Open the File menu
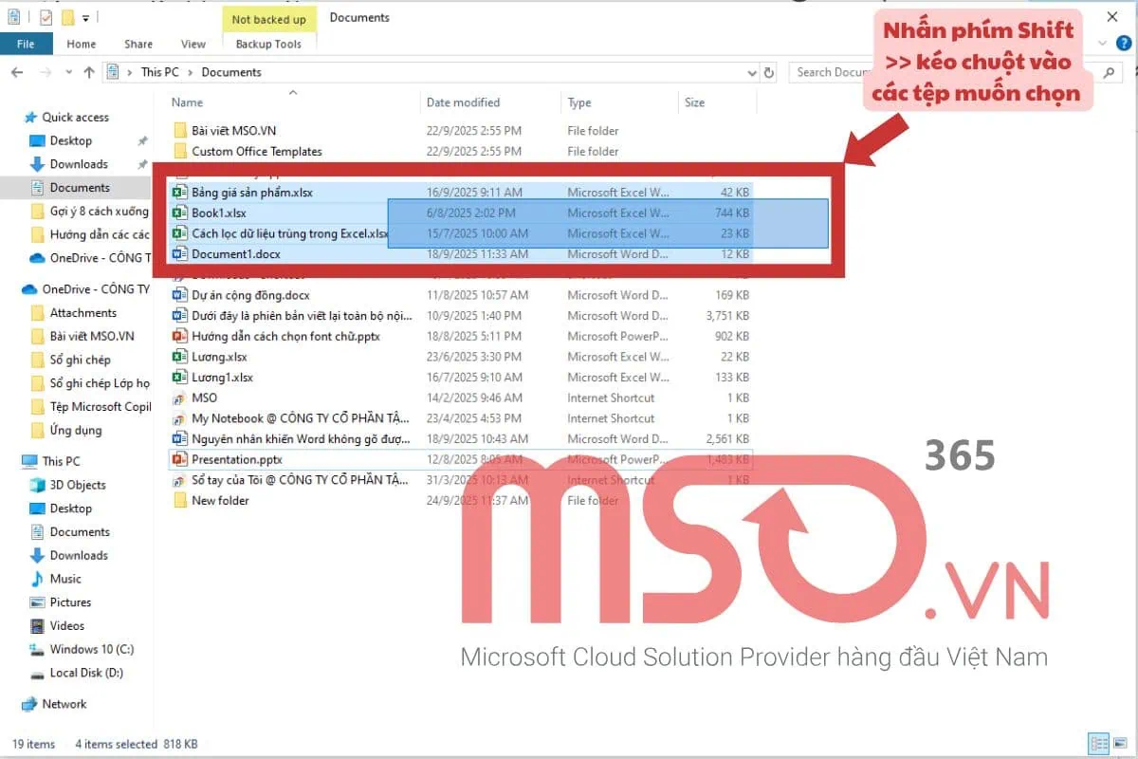The image size is (1138, 759). point(27,44)
